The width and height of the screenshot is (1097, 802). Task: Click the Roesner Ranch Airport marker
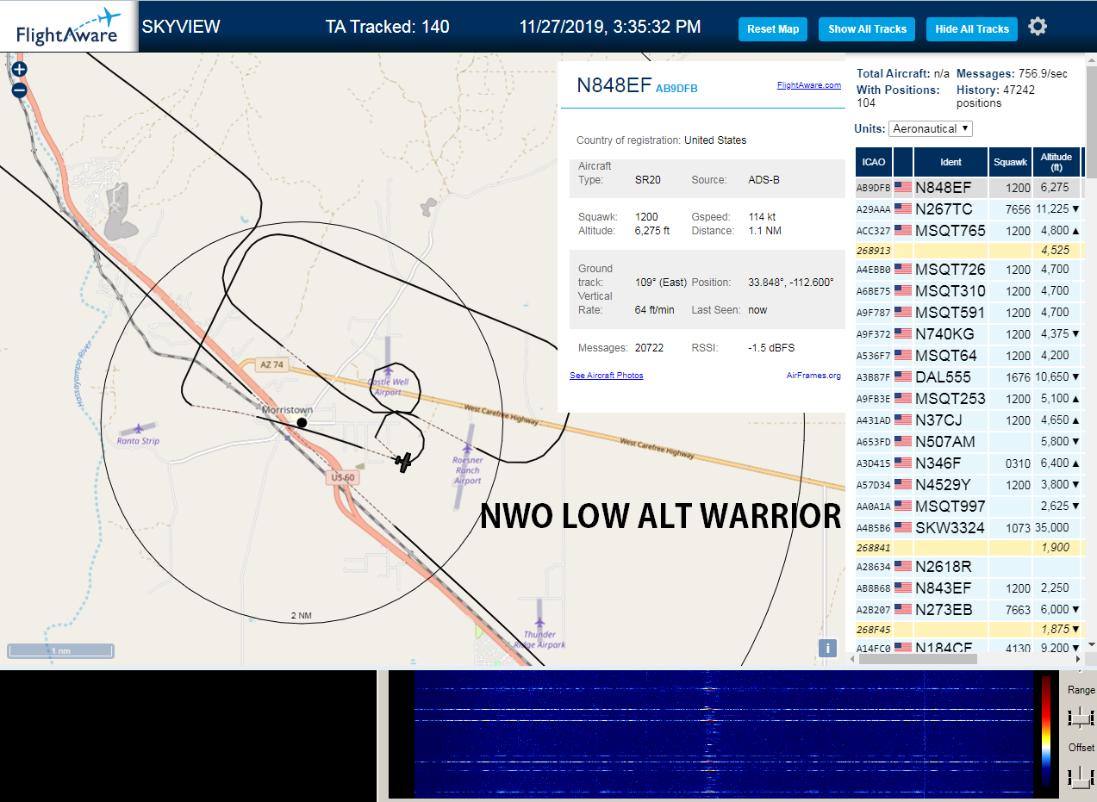click(467, 449)
